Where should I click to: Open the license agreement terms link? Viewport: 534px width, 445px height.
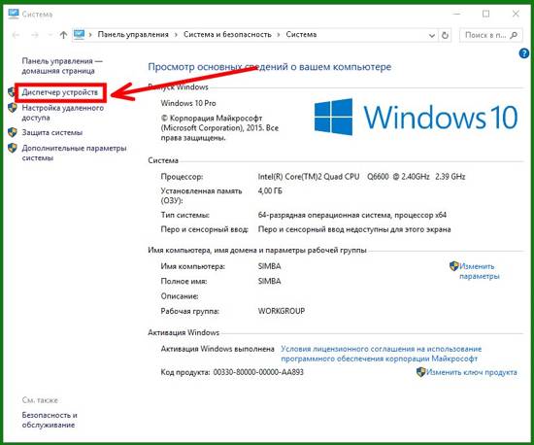click(x=382, y=354)
